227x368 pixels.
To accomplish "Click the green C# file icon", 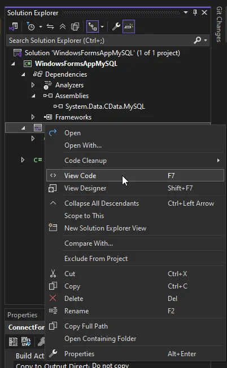I will pyautogui.click(x=38, y=160).
